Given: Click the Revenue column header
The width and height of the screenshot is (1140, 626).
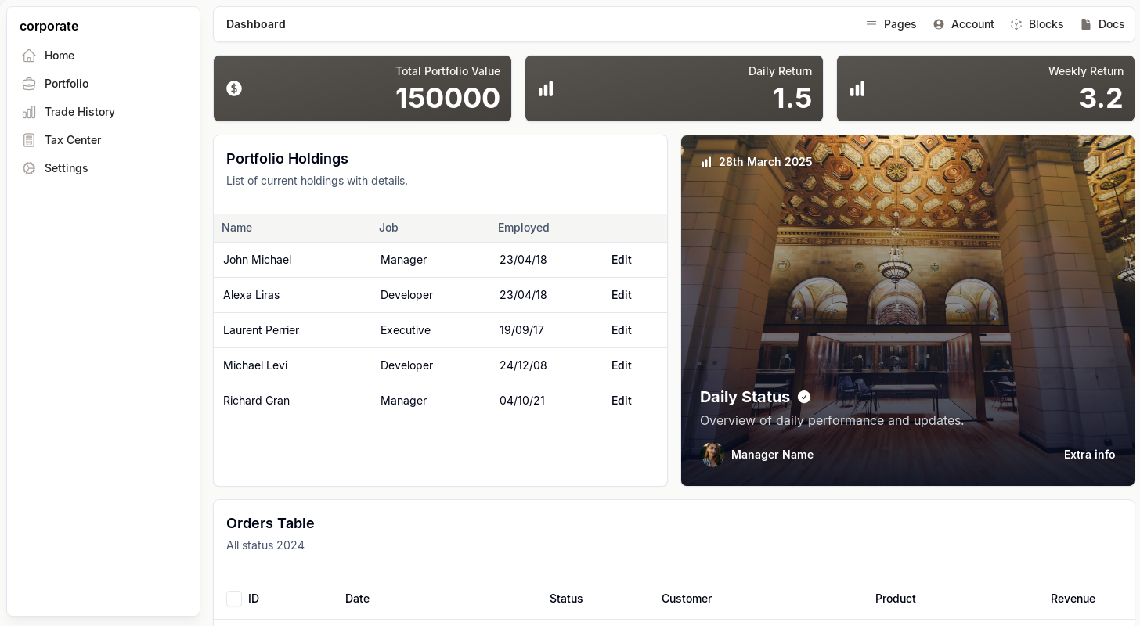Looking at the screenshot, I should [1072, 599].
